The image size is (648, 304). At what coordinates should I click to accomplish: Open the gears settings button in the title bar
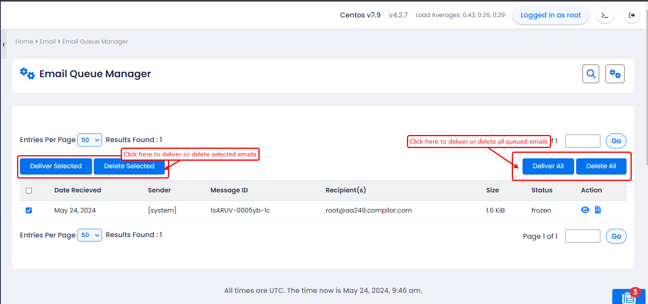pyautogui.click(x=615, y=74)
